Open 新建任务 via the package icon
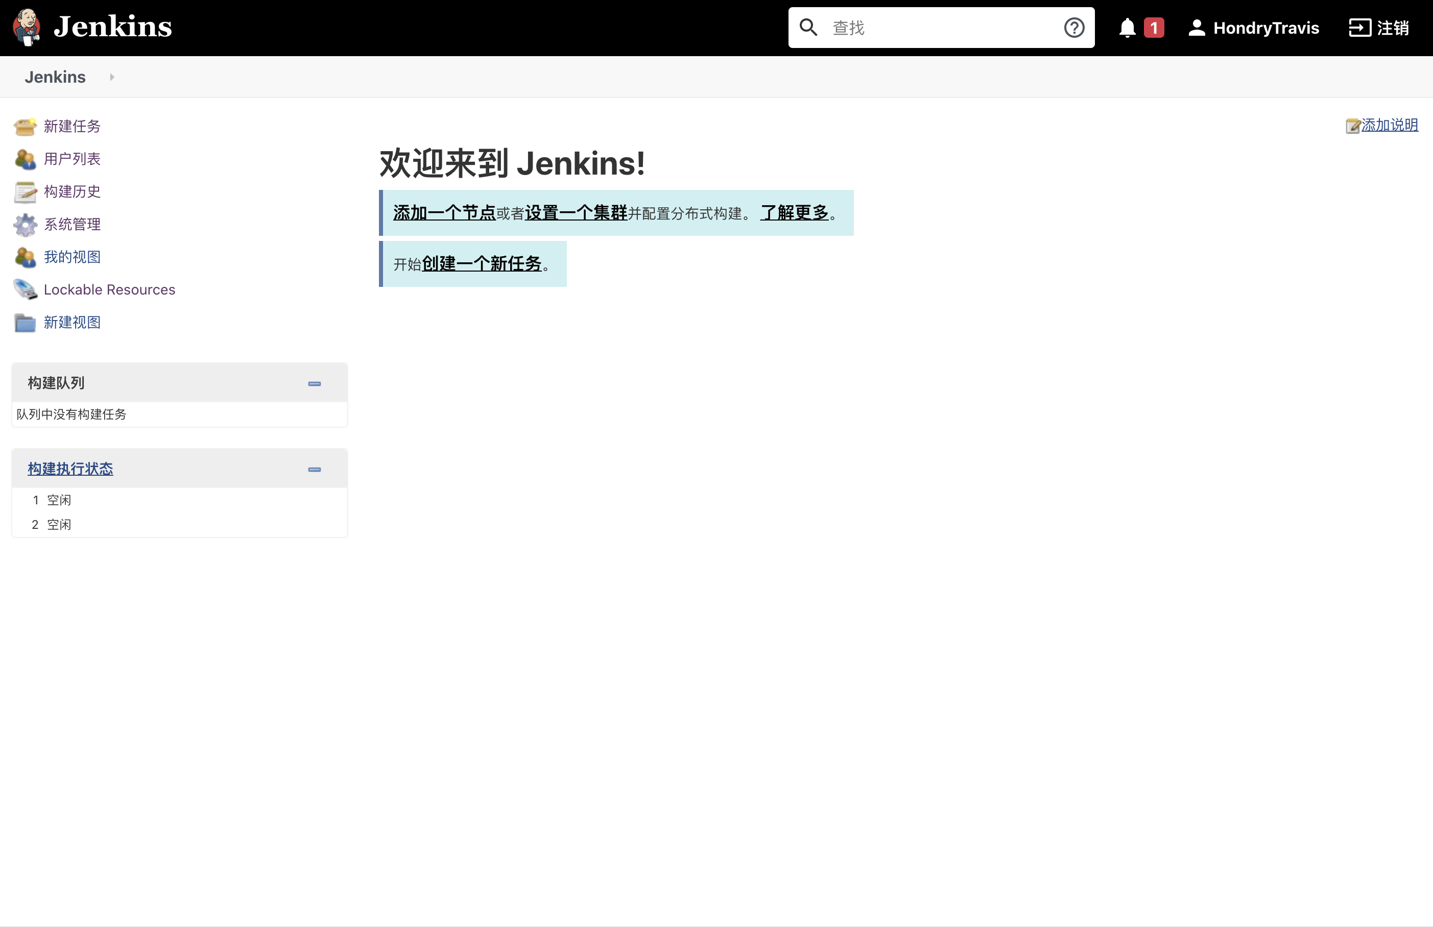Screen dimensions: 1433x927 point(25,127)
